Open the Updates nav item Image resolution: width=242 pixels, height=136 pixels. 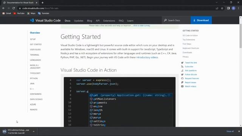(78, 21)
